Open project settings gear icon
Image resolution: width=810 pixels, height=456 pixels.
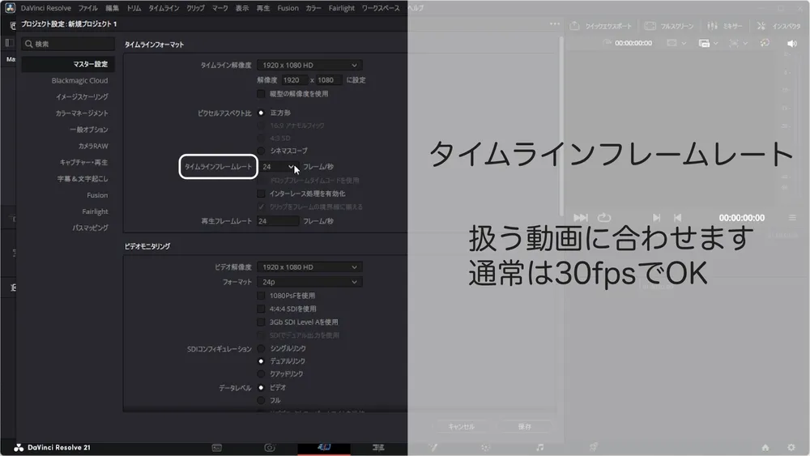tap(791, 447)
